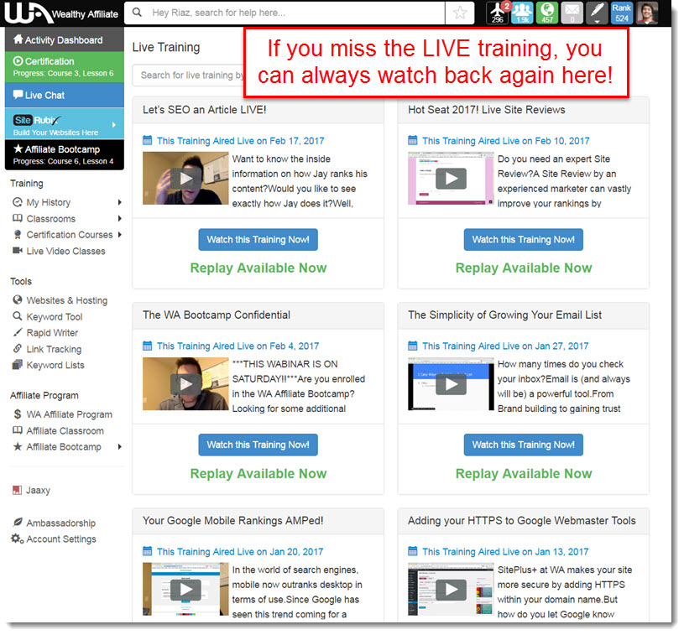Click the Account Settings gears icon
The height and width of the screenshot is (635, 684).
[x=18, y=539]
